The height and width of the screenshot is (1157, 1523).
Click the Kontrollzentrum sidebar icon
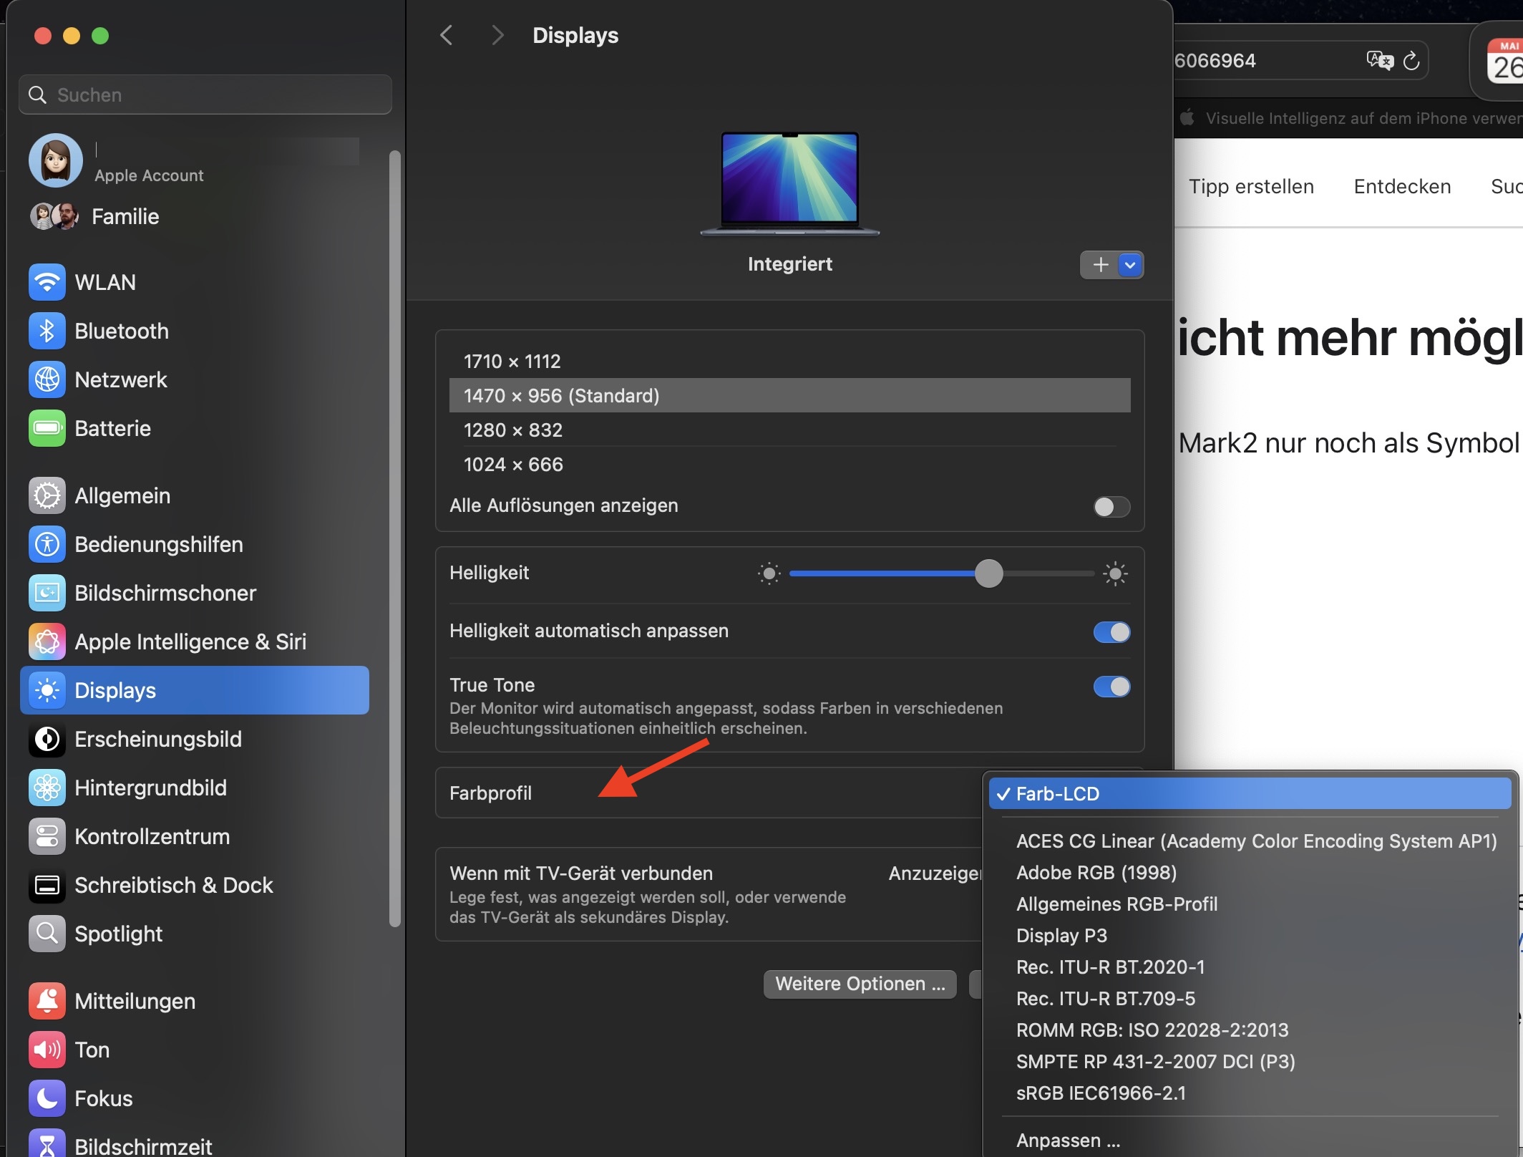pos(47,836)
